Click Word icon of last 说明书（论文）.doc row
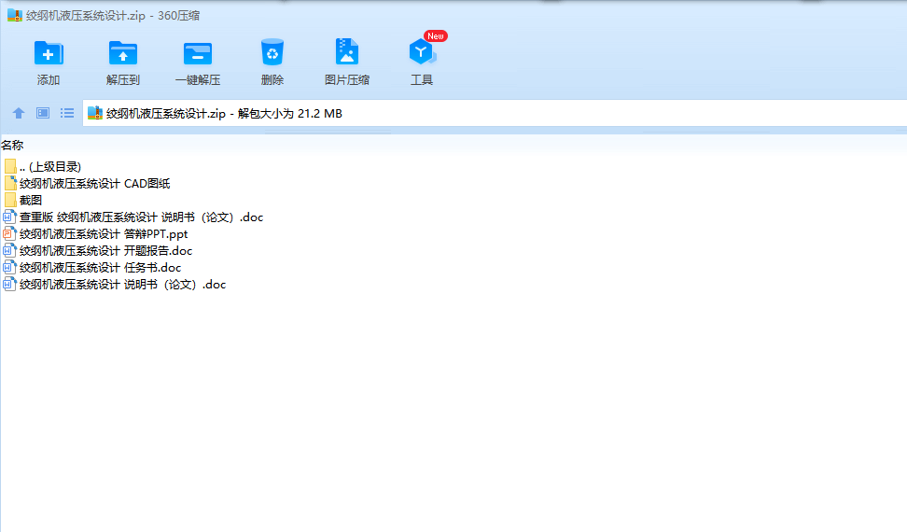 click(x=9, y=284)
